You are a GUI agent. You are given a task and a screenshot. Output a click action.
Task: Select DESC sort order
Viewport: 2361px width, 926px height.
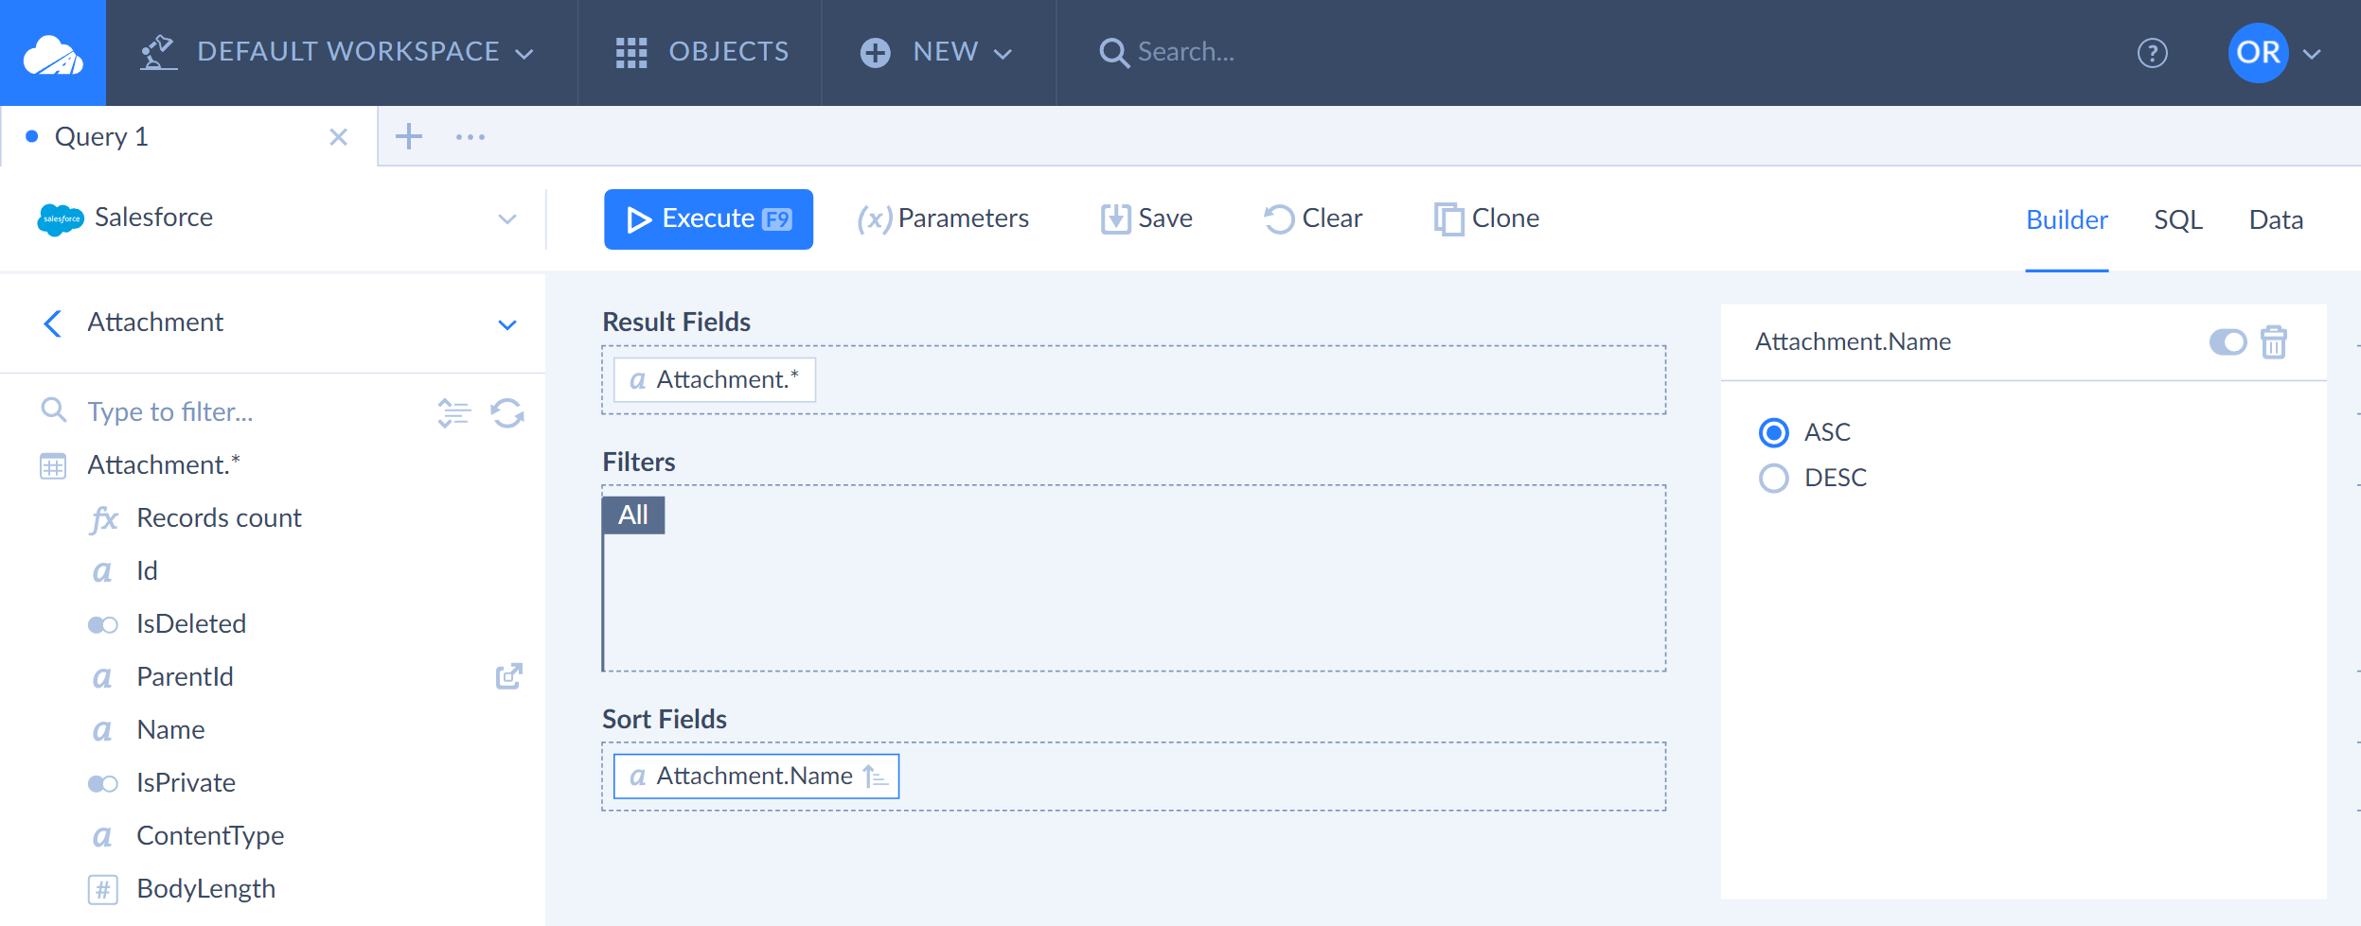[x=1775, y=478]
